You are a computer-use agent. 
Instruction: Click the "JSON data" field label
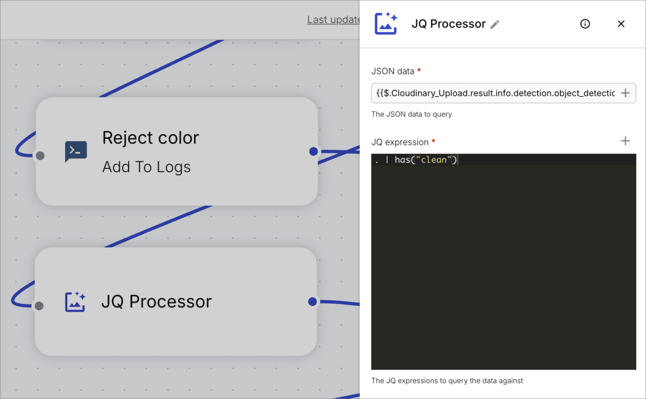pos(393,71)
